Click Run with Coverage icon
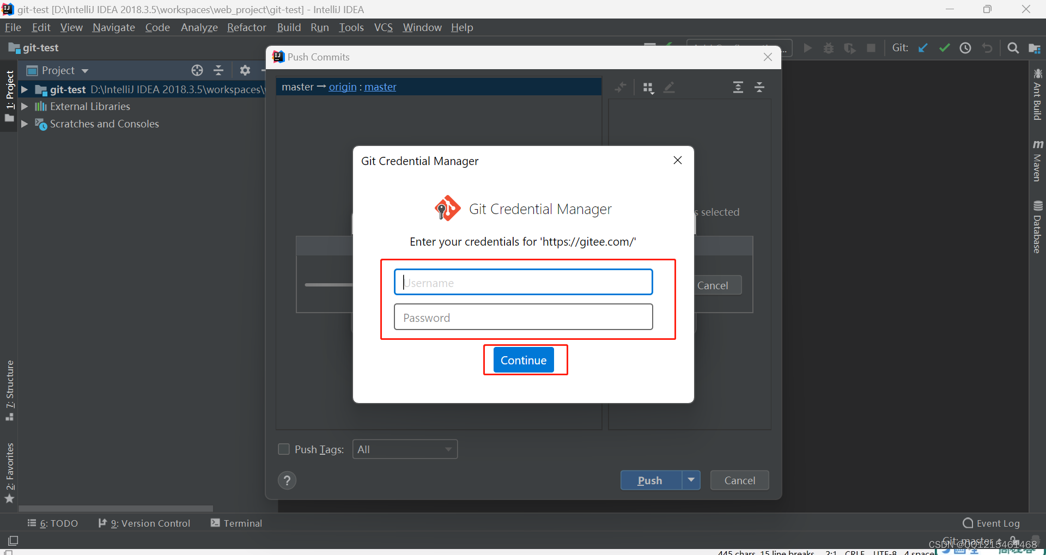This screenshot has width=1046, height=555. point(850,48)
